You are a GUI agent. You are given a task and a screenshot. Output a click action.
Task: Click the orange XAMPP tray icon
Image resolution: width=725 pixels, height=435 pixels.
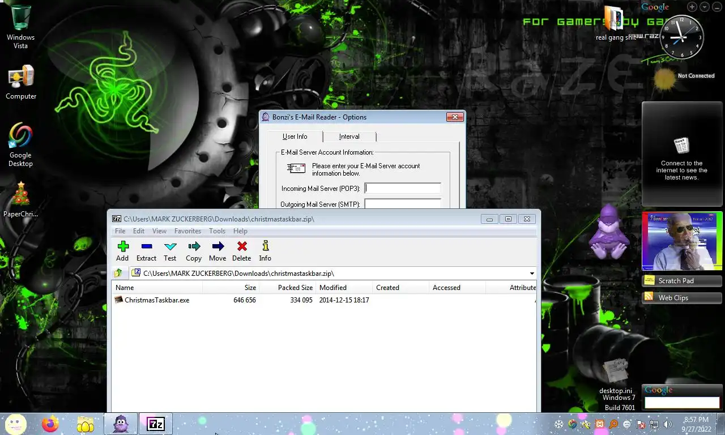click(600, 424)
